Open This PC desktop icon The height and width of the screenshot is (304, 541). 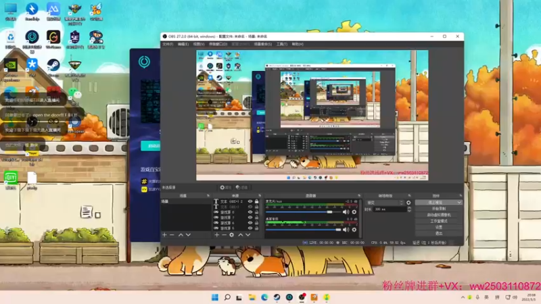[11, 11]
